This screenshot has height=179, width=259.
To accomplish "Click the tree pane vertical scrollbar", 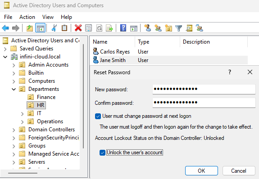I will (x=83, y=96).
